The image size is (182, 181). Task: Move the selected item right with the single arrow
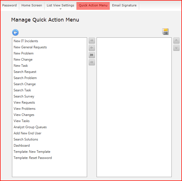[x=92, y=41]
